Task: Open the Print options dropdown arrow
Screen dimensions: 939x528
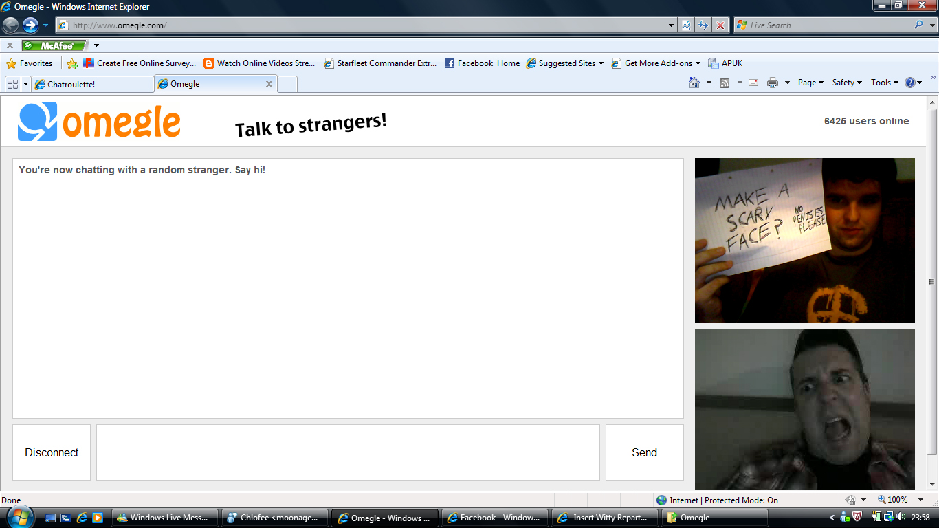Action: 787,82
